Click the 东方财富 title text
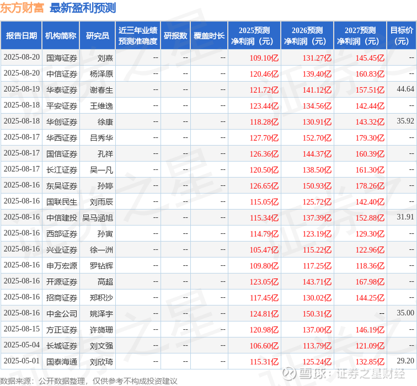Screen dimensions: 417x386 (22, 8)
